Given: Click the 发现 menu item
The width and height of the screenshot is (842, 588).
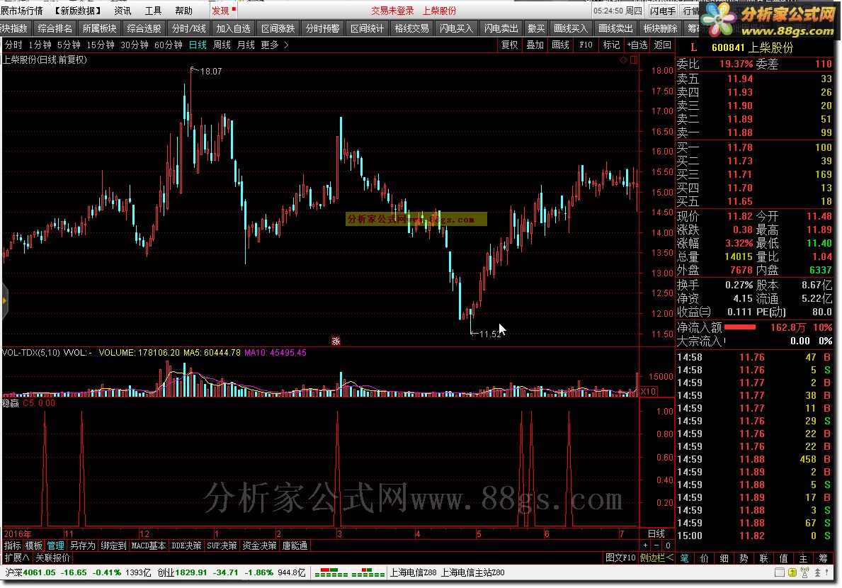Looking at the screenshot, I should (x=221, y=11).
